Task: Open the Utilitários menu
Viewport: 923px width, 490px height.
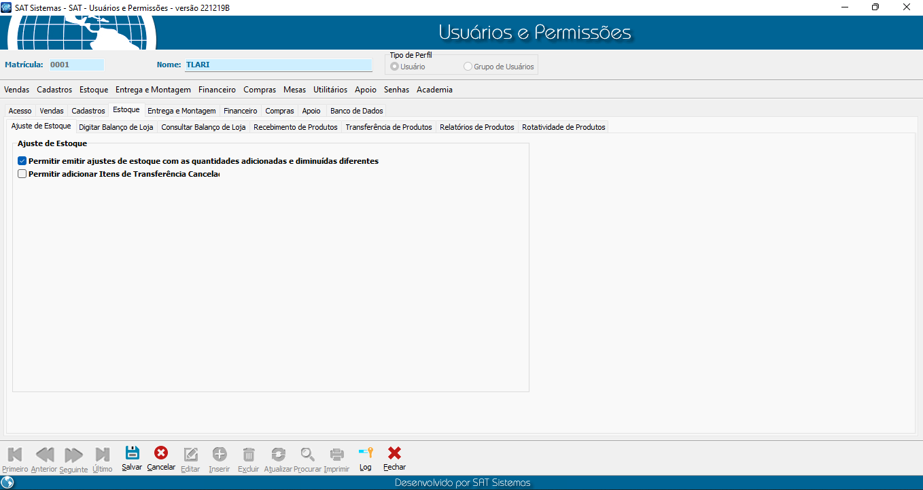Action: (x=330, y=90)
